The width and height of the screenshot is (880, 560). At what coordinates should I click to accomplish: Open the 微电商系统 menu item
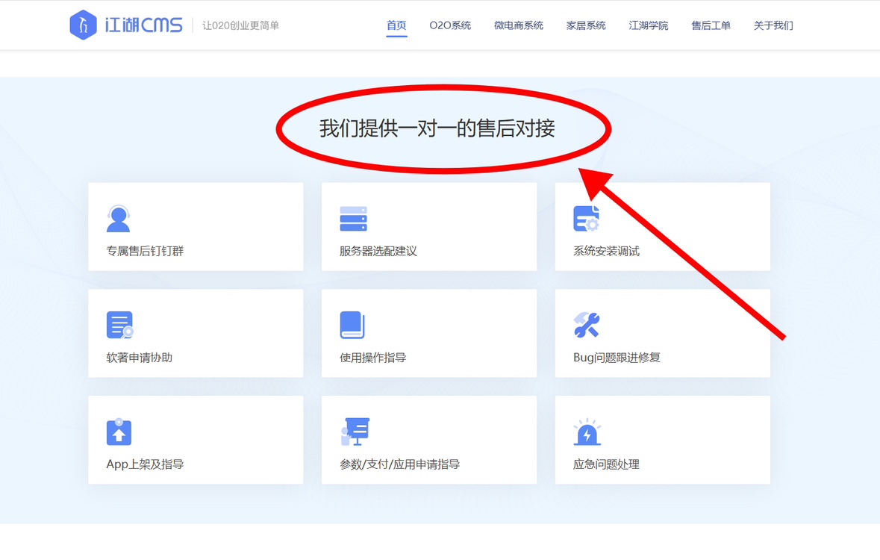point(518,25)
